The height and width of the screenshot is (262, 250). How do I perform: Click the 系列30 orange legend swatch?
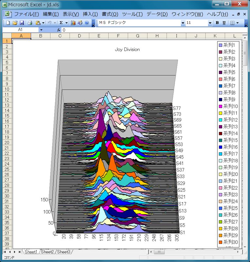pyautogui.click(x=221, y=242)
